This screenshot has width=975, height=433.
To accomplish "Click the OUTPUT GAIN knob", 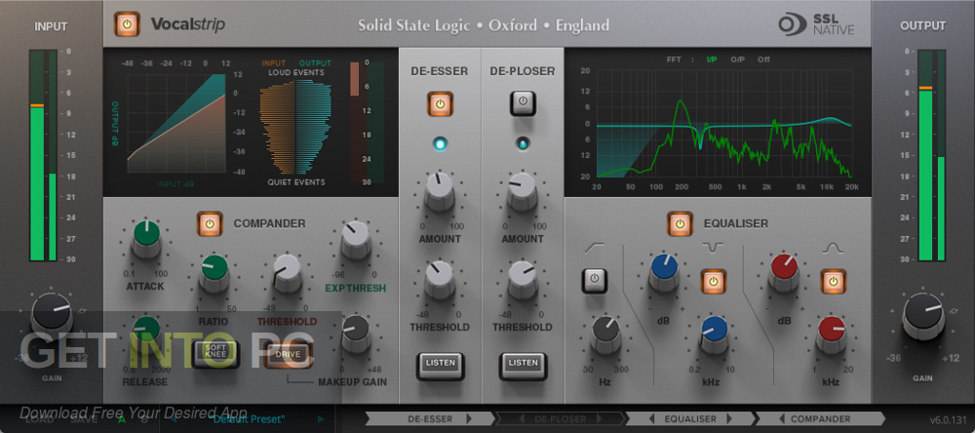I will [x=922, y=314].
